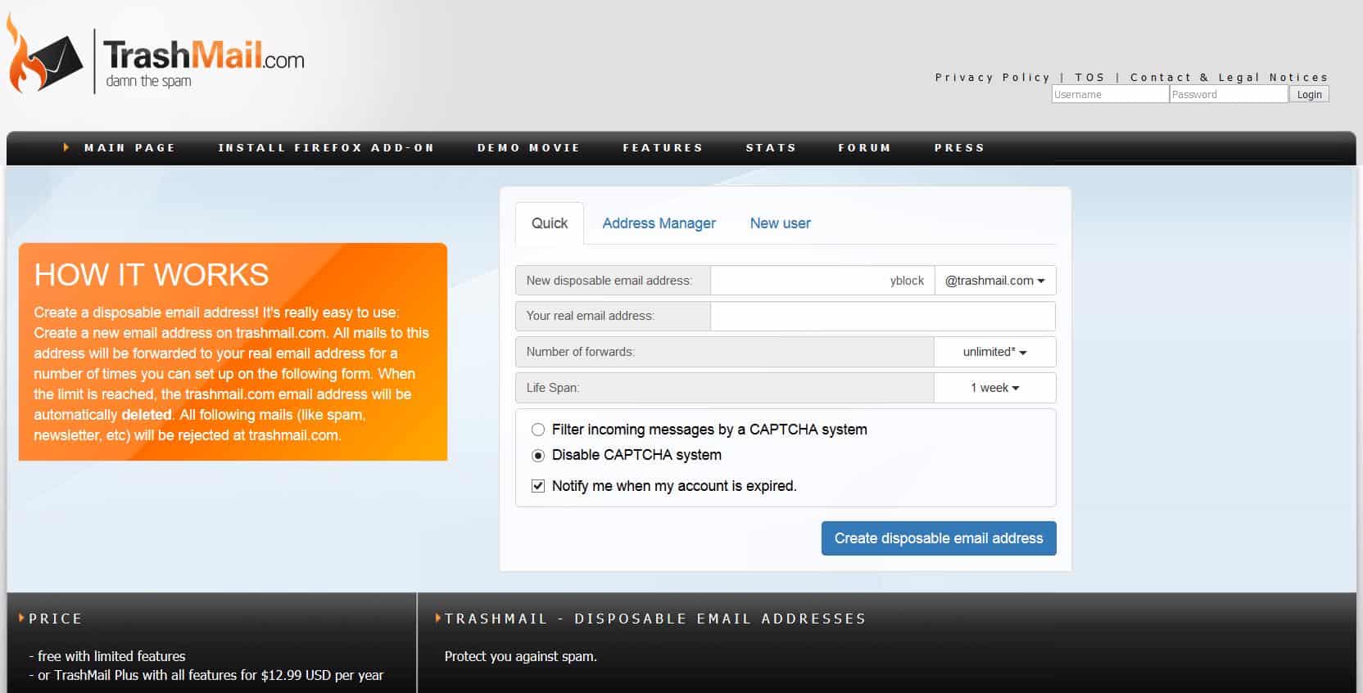Click the Your real email address field
Image resolution: width=1363 pixels, height=693 pixels.
[883, 316]
